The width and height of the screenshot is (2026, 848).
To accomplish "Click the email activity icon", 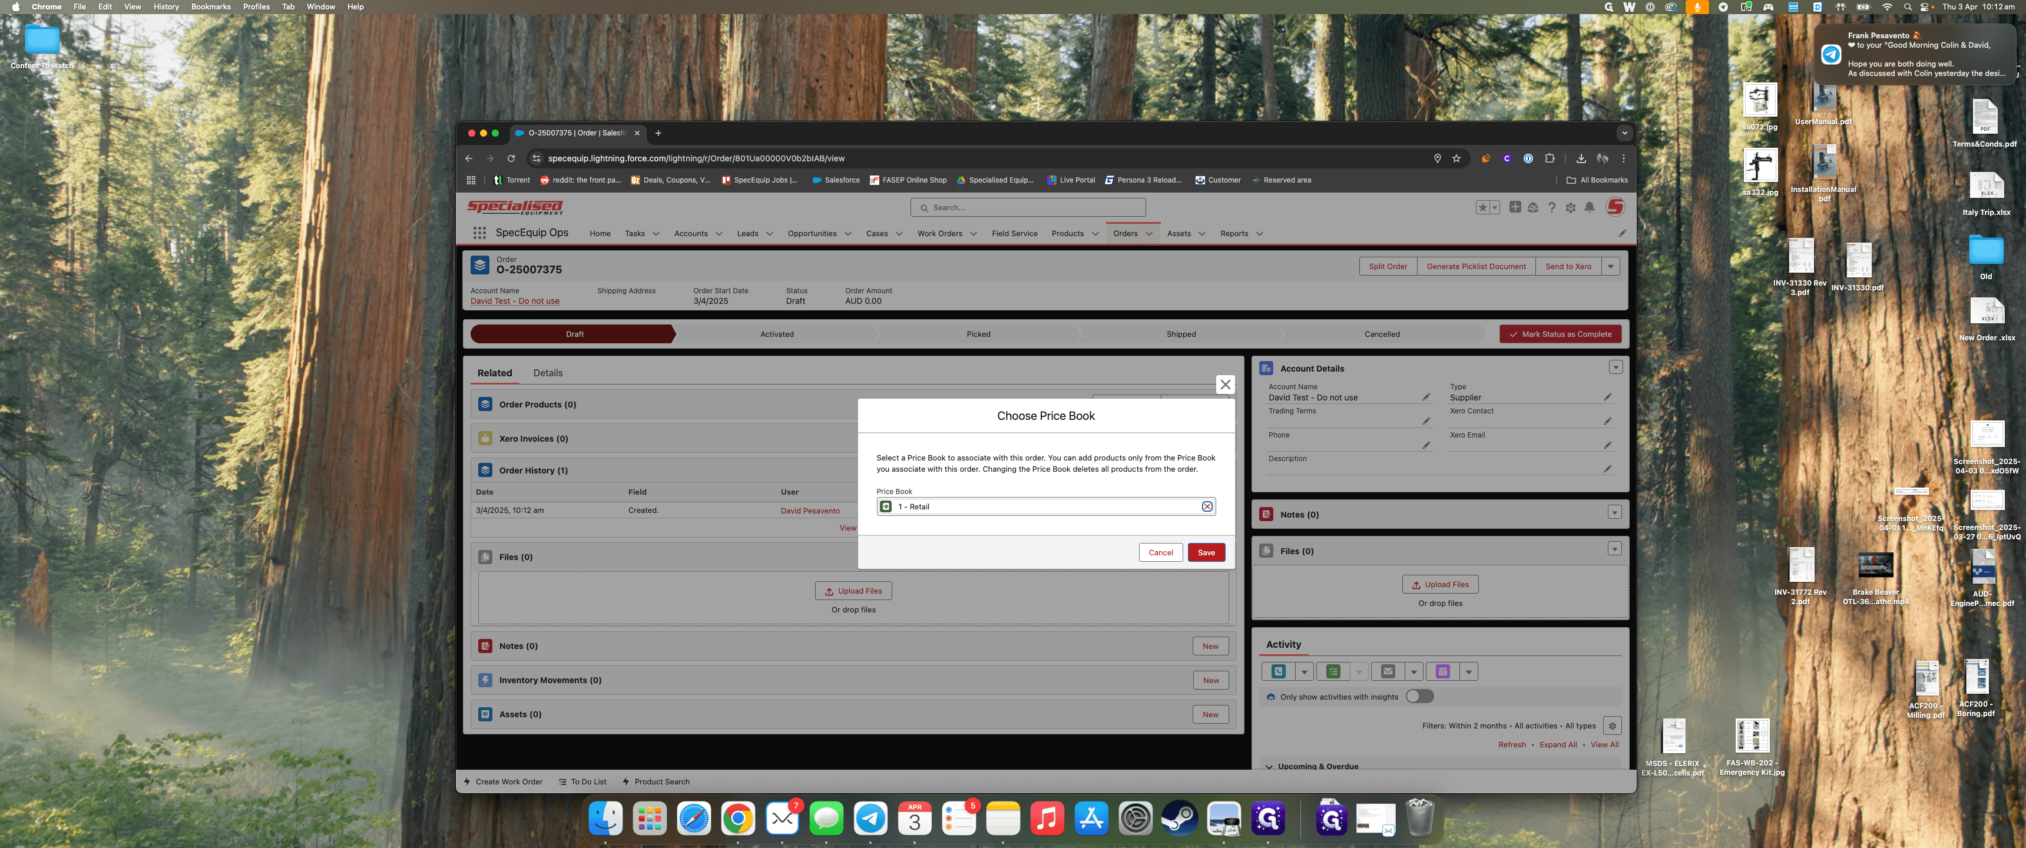I will pyautogui.click(x=1388, y=671).
